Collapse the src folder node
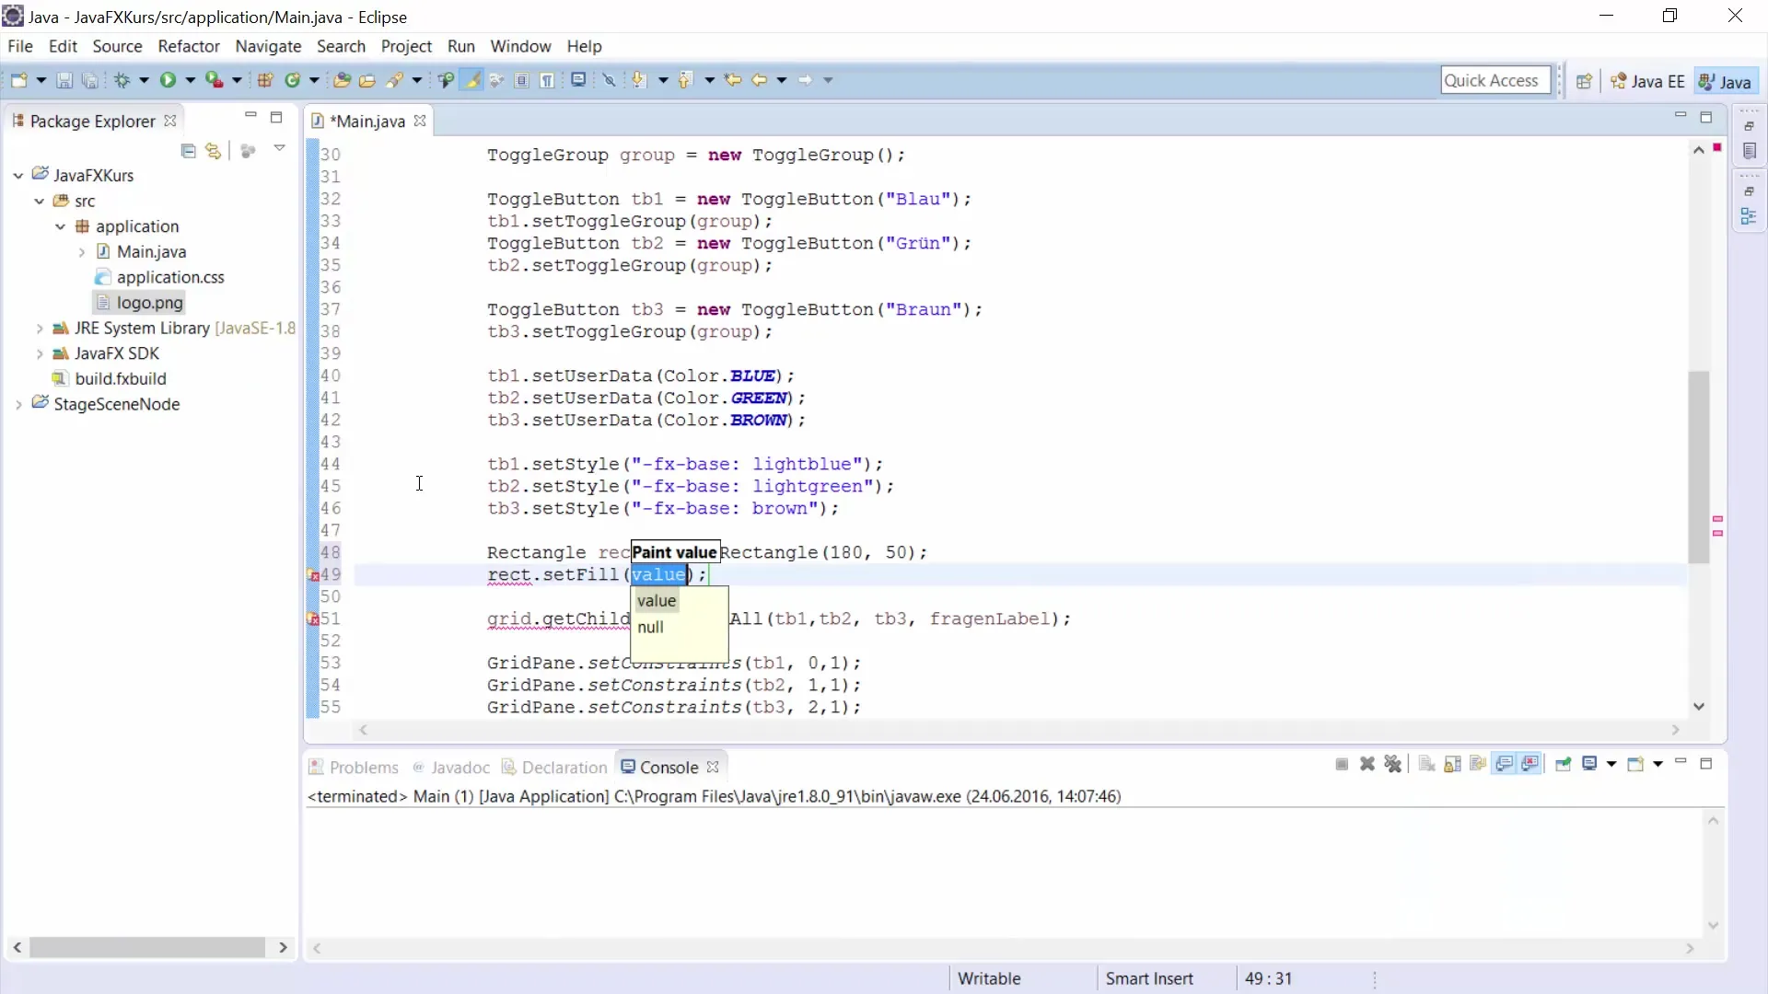This screenshot has width=1768, height=994. tap(40, 202)
